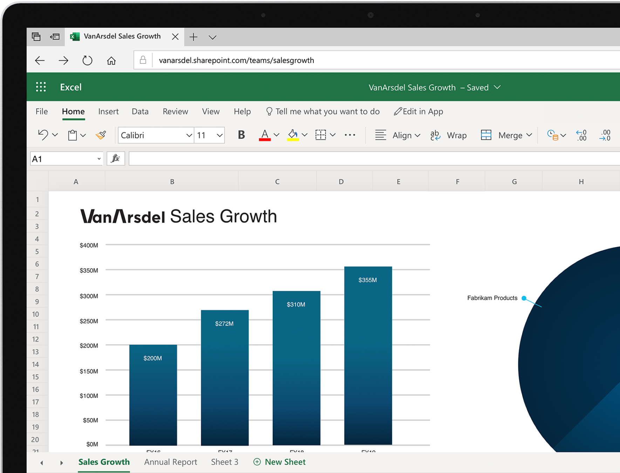Open the Saved status dropdown
The height and width of the screenshot is (473, 620).
point(497,88)
